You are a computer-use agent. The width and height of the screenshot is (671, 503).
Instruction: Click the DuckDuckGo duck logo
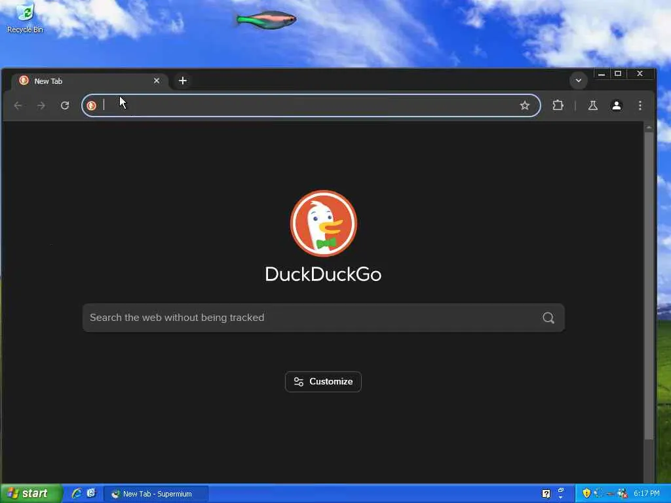pos(324,223)
